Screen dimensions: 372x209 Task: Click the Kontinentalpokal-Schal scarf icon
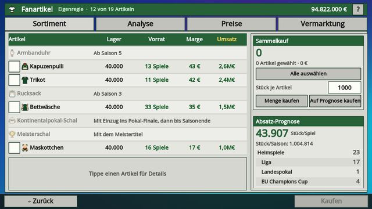click(x=12, y=121)
